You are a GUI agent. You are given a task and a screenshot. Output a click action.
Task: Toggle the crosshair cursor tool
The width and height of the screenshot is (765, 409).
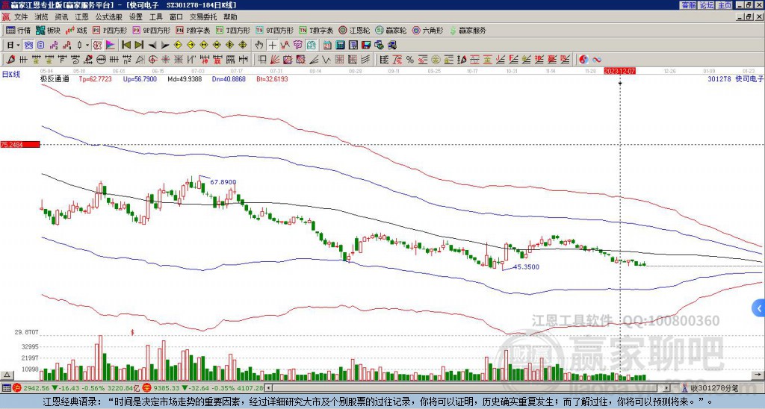(x=272, y=46)
